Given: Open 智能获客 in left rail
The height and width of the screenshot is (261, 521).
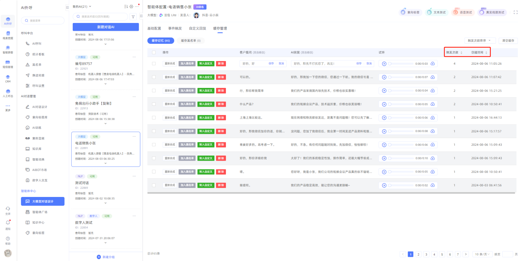Looking at the screenshot, I should point(8,49).
